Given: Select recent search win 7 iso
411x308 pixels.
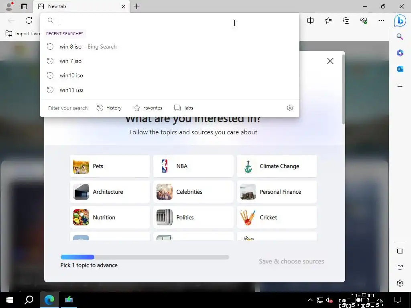Looking at the screenshot, I should tap(170, 61).
